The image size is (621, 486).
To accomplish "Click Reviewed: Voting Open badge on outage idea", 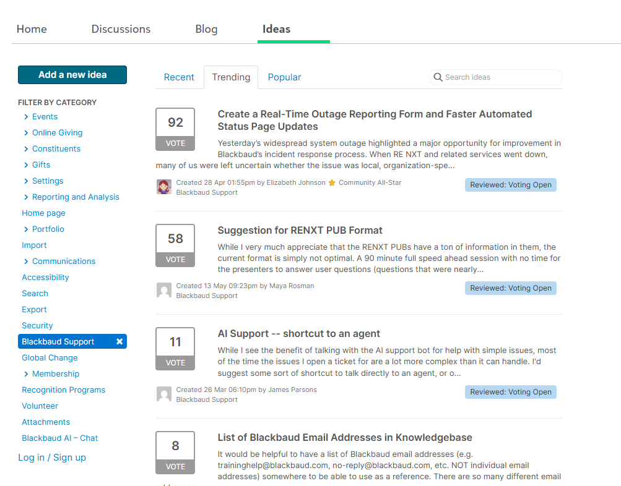I will pyautogui.click(x=511, y=185).
